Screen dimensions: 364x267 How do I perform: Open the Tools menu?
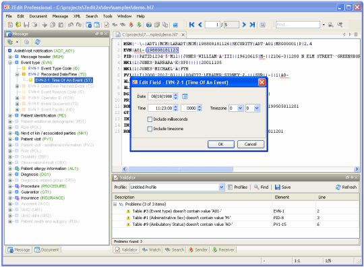[108, 16]
